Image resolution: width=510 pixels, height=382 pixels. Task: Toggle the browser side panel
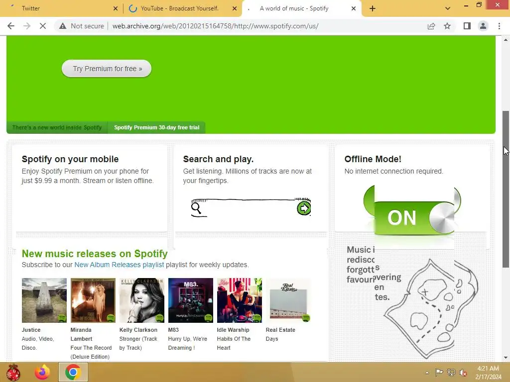pyautogui.click(x=467, y=26)
